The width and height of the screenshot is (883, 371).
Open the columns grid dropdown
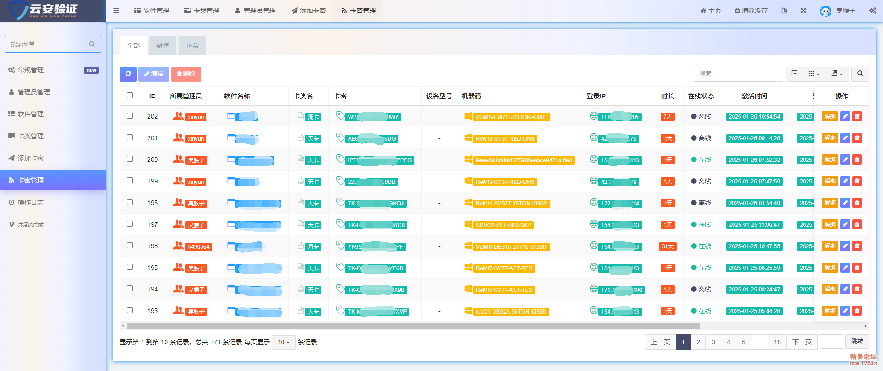click(x=814, y=74)
